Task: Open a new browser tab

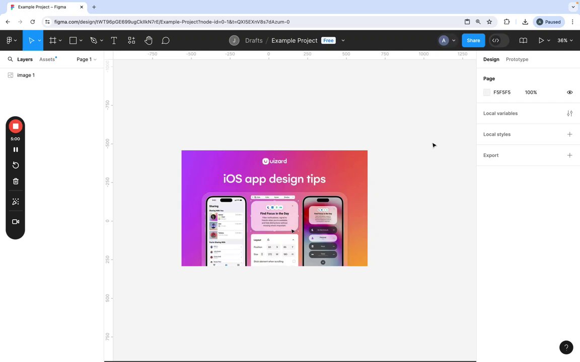Action: (94, 7)
